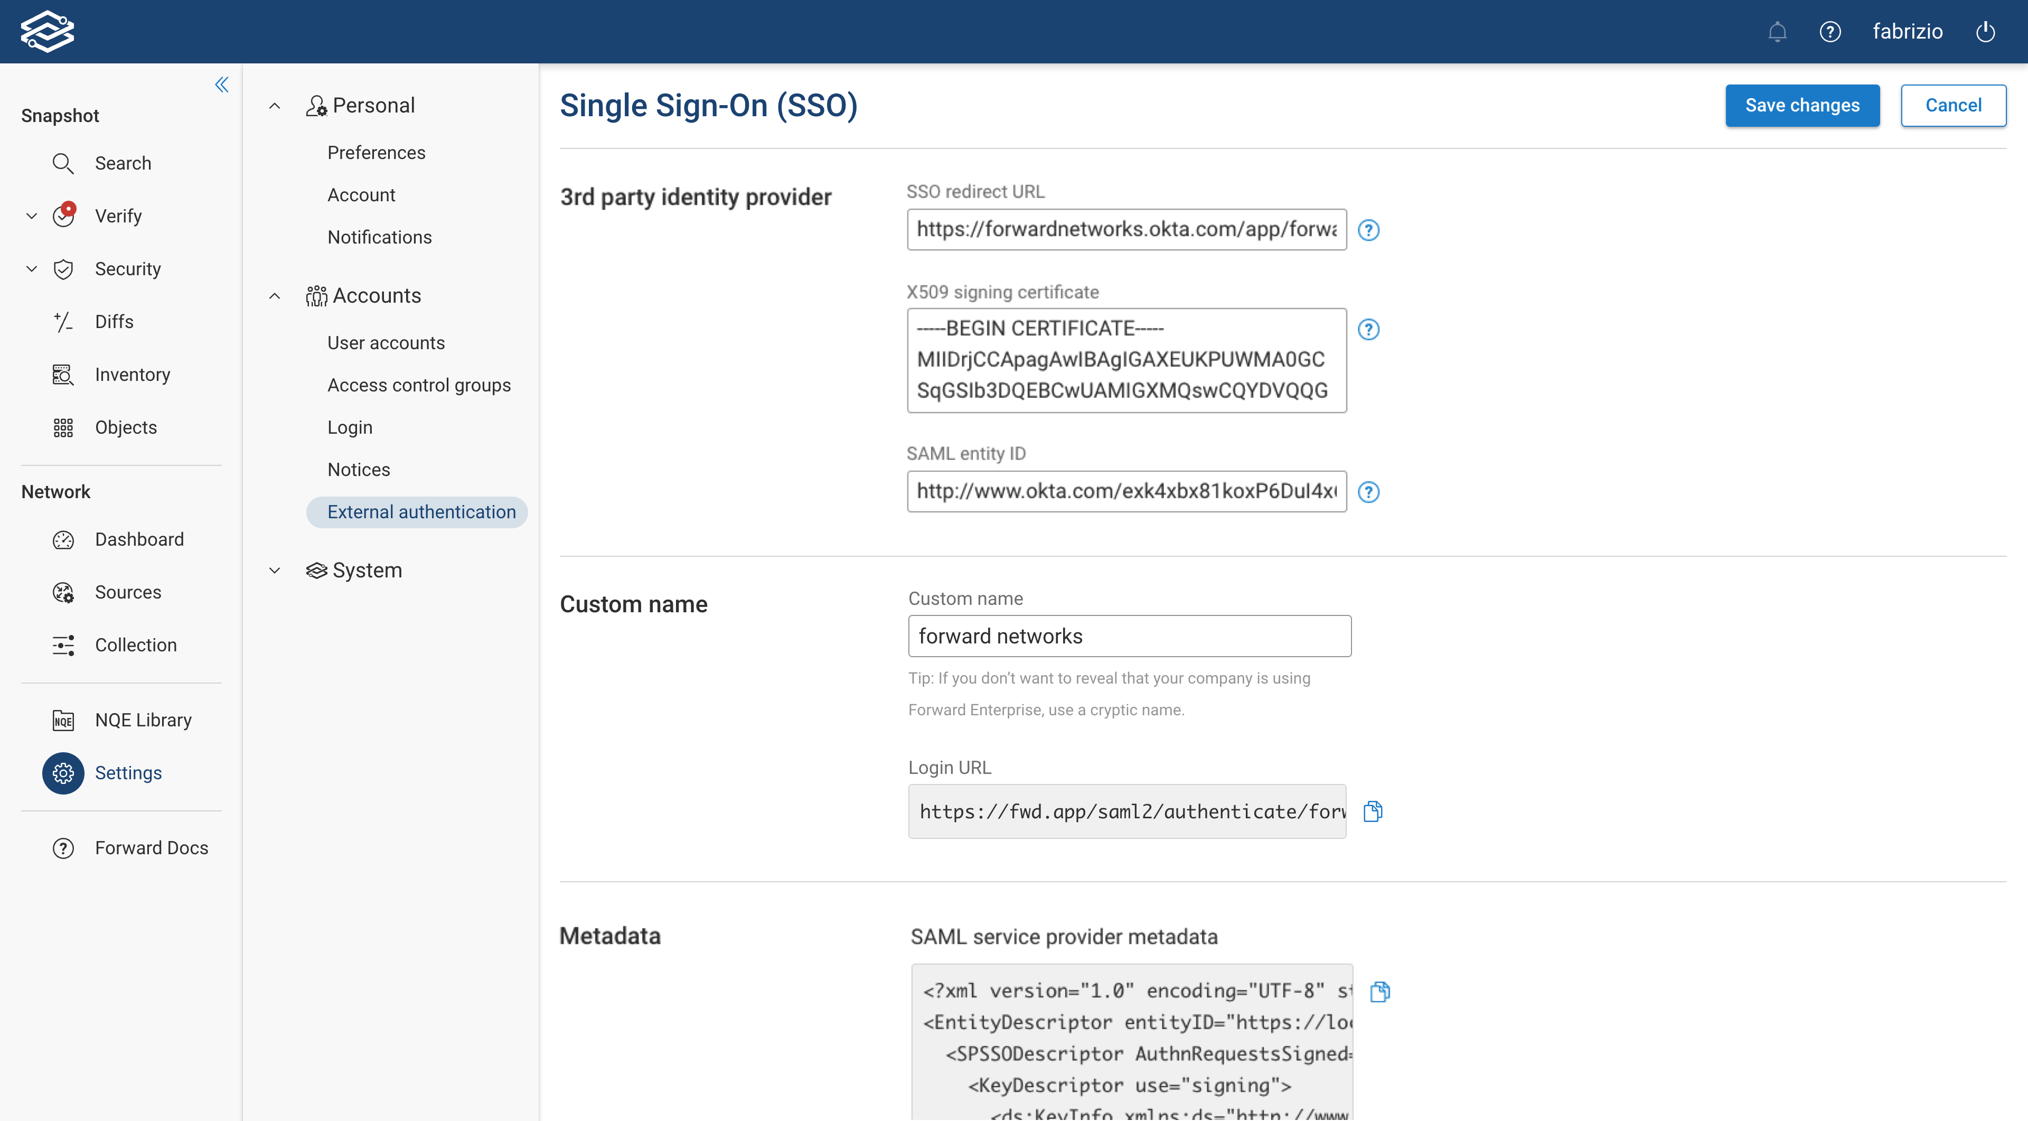
Task: Open the Security section icon
Action: 64,268
